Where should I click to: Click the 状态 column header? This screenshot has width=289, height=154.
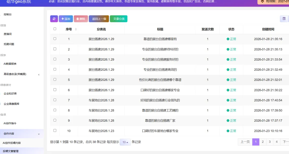click(x=231, y=29)
